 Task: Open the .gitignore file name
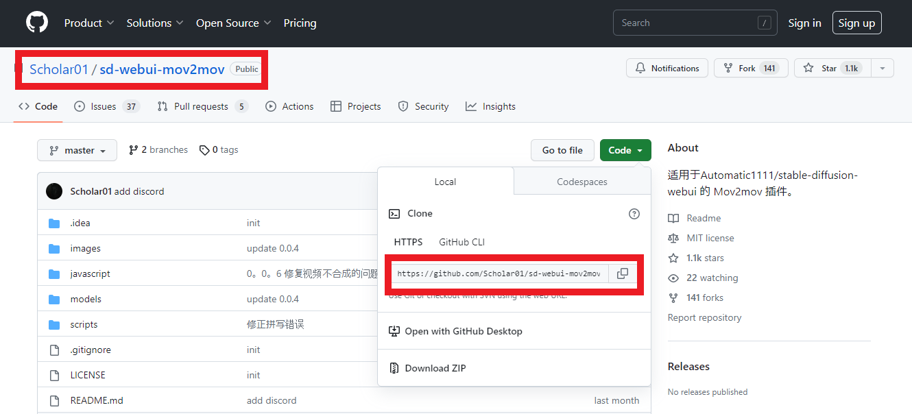91,350
